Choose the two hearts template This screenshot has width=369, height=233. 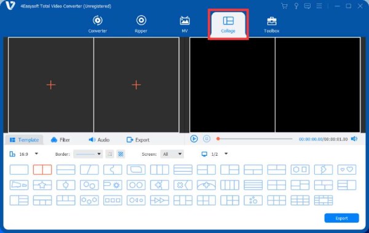(x=347, y=170)
